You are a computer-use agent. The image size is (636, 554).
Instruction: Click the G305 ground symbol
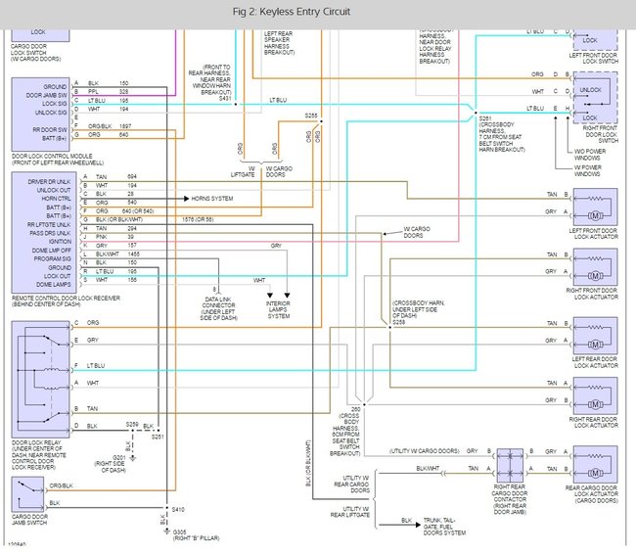(166, 531)
